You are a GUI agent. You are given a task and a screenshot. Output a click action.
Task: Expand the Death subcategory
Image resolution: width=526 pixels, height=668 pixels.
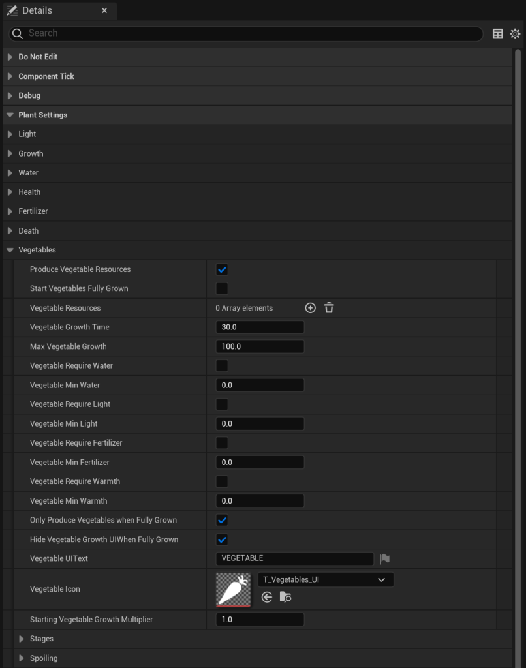pos(10,230)
